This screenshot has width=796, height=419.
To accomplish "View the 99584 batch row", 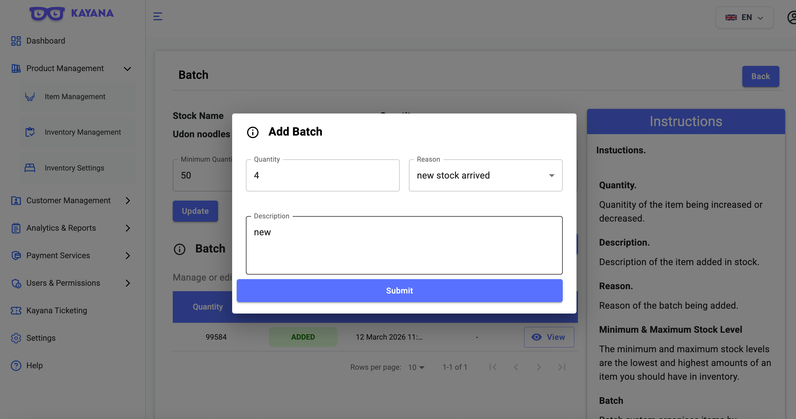I will pyautogui.click(x=549, y=337).
